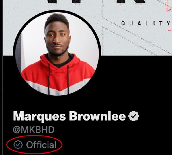Click the red dash under QUALITY

click(170, 31)
